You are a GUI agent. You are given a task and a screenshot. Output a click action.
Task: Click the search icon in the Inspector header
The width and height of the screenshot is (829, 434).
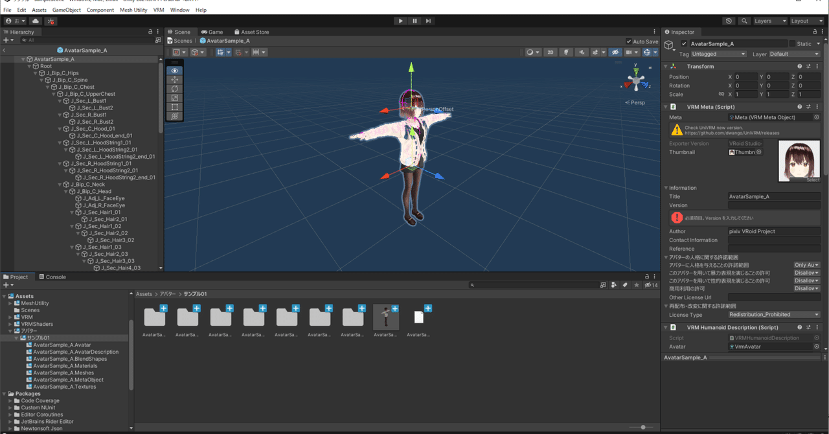[x=744, y=20]
